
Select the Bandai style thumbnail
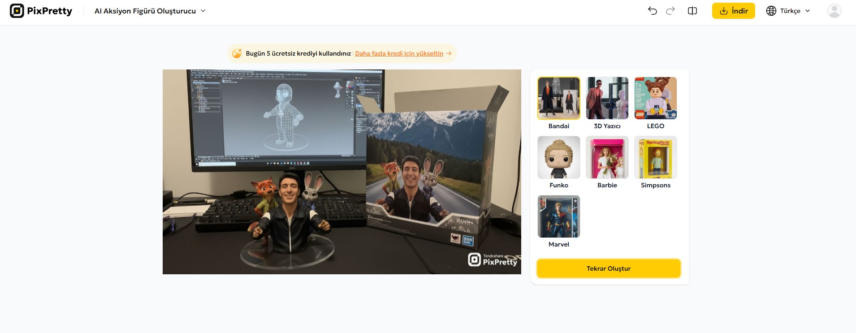[558, 98]
